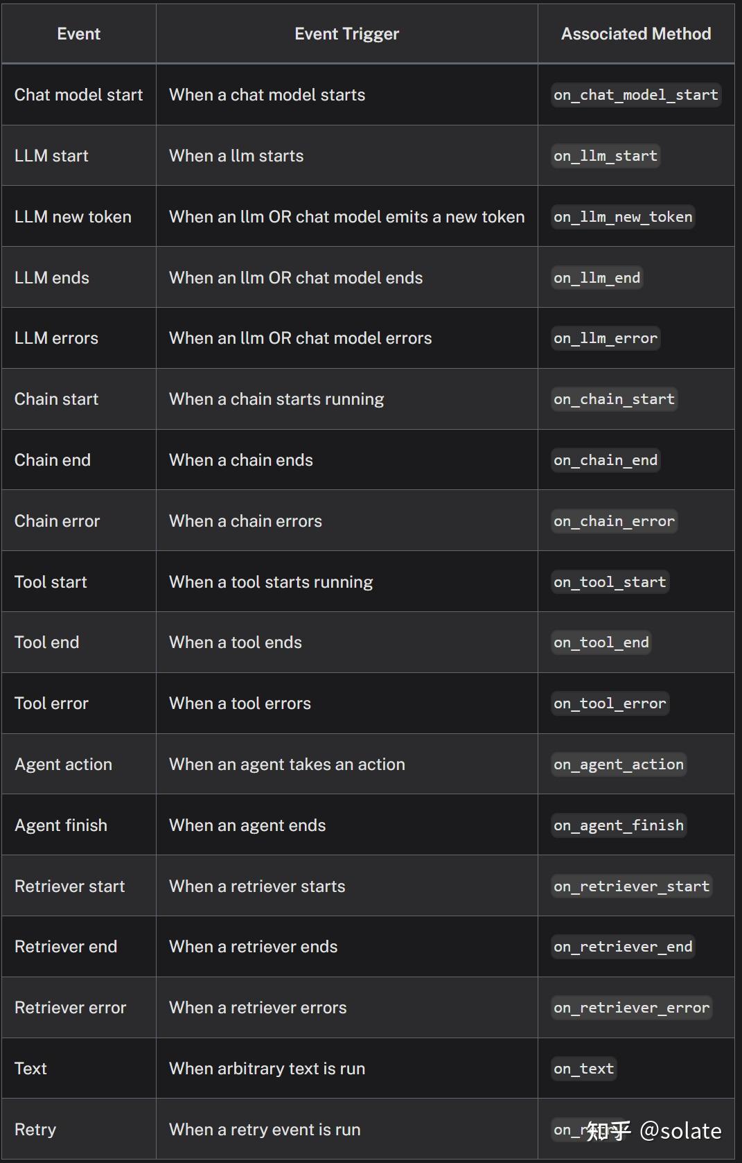Viewport: 742px width, 1163px height.
Task: Click the on_agent_action method code
Action: (x=619, y=764)
